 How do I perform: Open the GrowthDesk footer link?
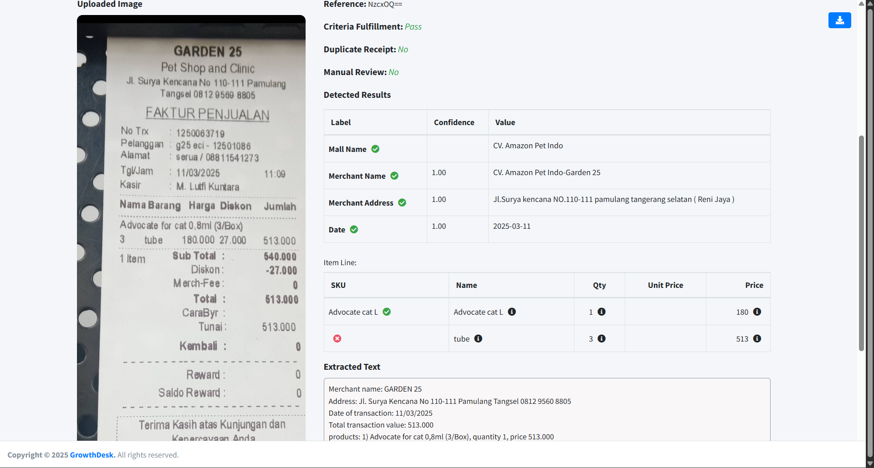92,455
